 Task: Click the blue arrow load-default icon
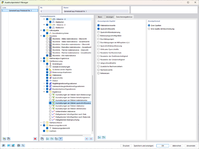[9, 145]
